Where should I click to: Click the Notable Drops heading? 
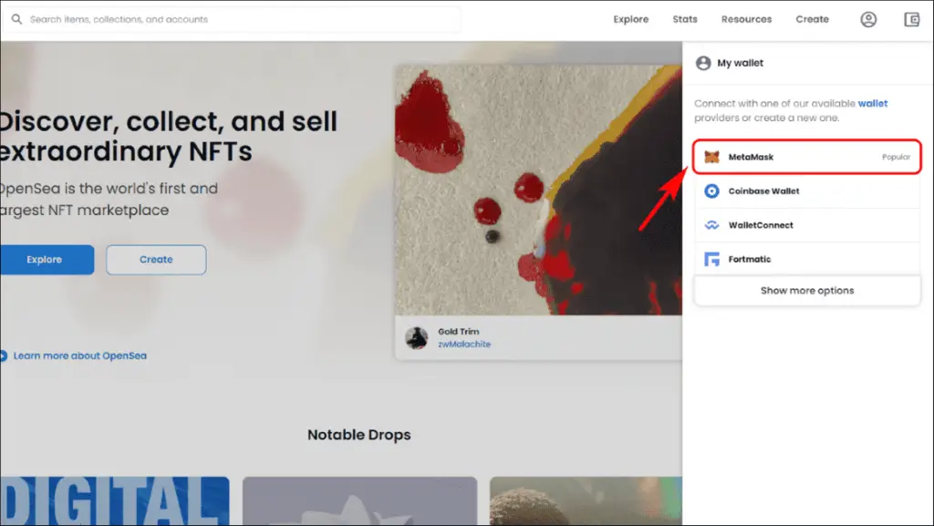pyautogui.click(x=359, y=435)
